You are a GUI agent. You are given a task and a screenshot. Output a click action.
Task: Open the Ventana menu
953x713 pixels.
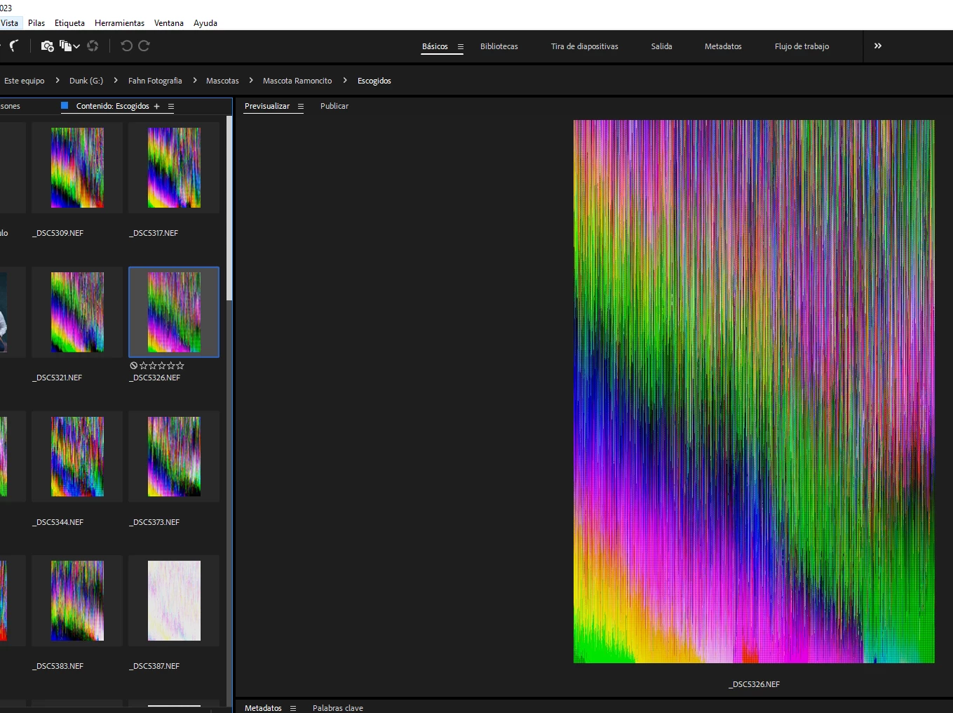click(x=169, y=23)
